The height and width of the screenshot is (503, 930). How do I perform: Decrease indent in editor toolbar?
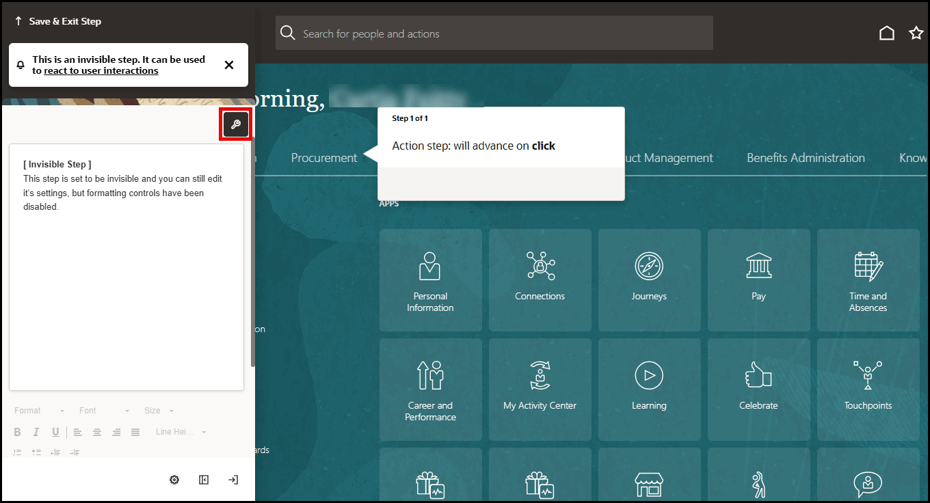point(55,452)
